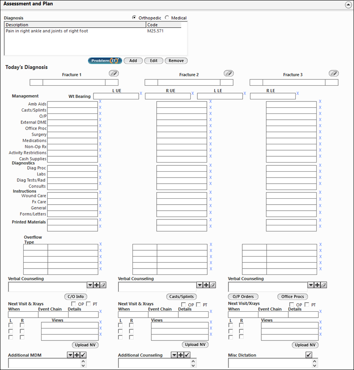The image size is (354, 370).
Task: Clear Fracture 2 with eraser icon
Action: point(229,74)
